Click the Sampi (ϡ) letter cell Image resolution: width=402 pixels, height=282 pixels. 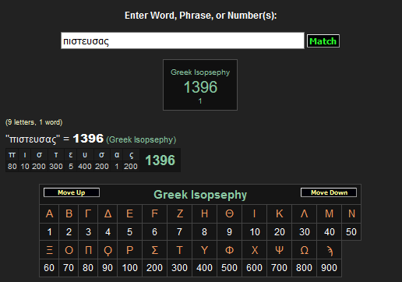[x=330, y=250]
